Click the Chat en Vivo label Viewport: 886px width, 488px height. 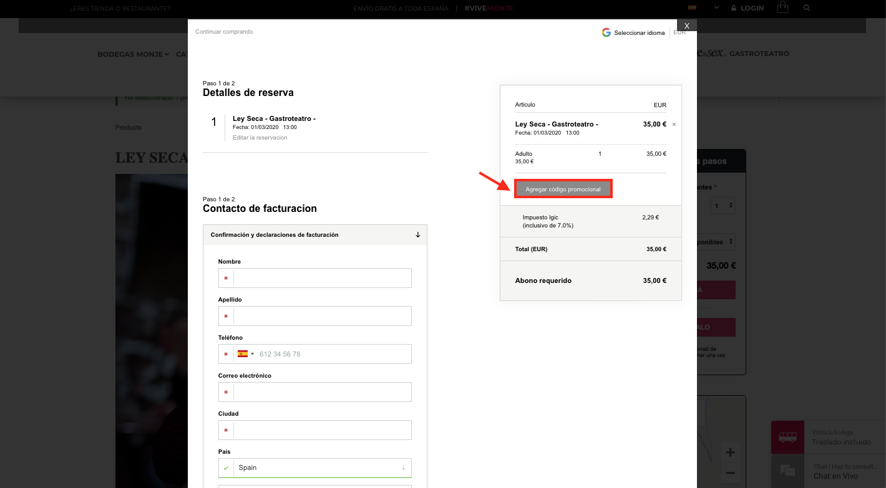coord(835,476)
